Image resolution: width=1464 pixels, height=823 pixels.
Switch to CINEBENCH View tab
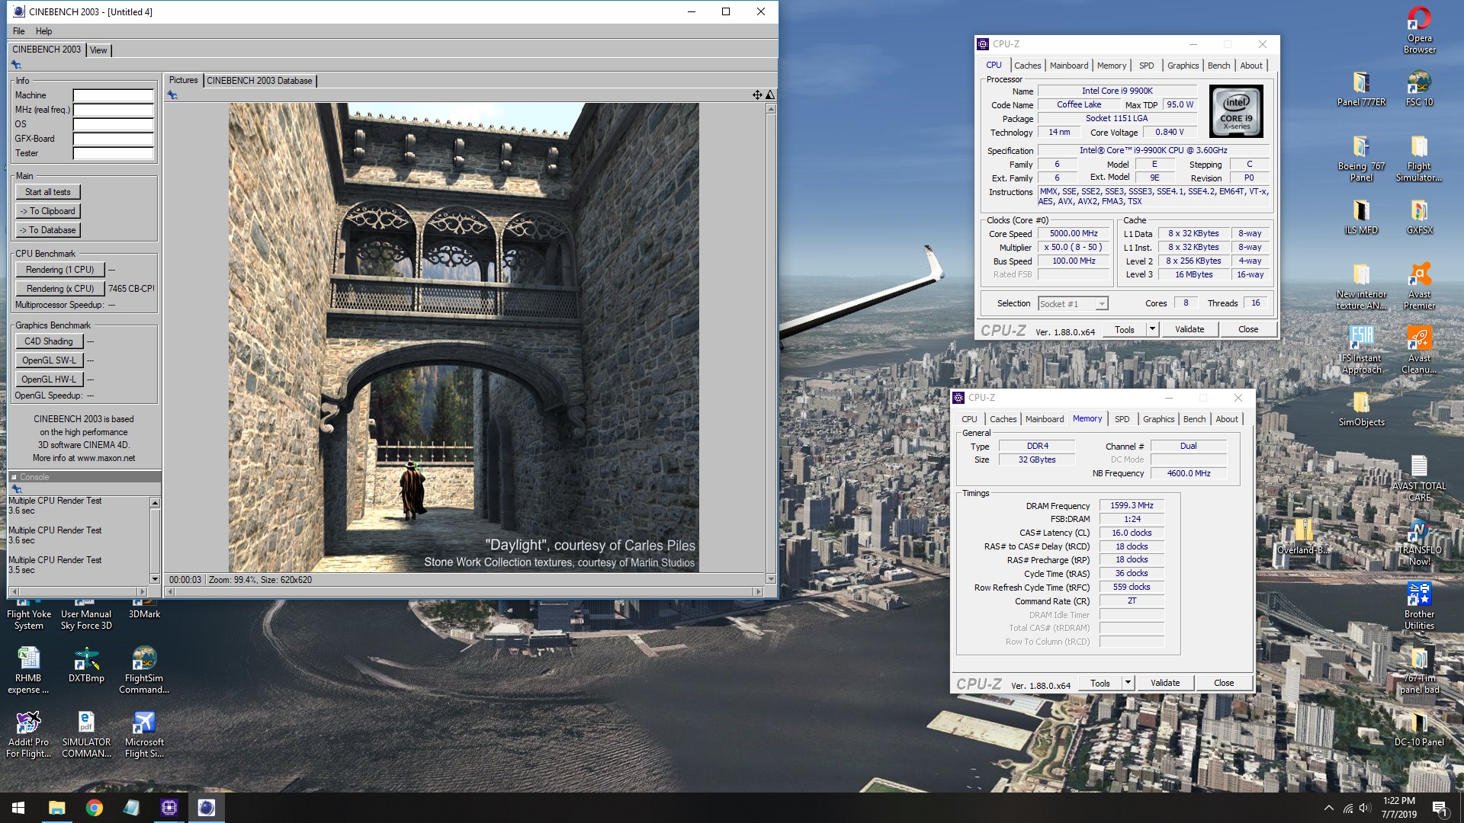pos(98,50)
